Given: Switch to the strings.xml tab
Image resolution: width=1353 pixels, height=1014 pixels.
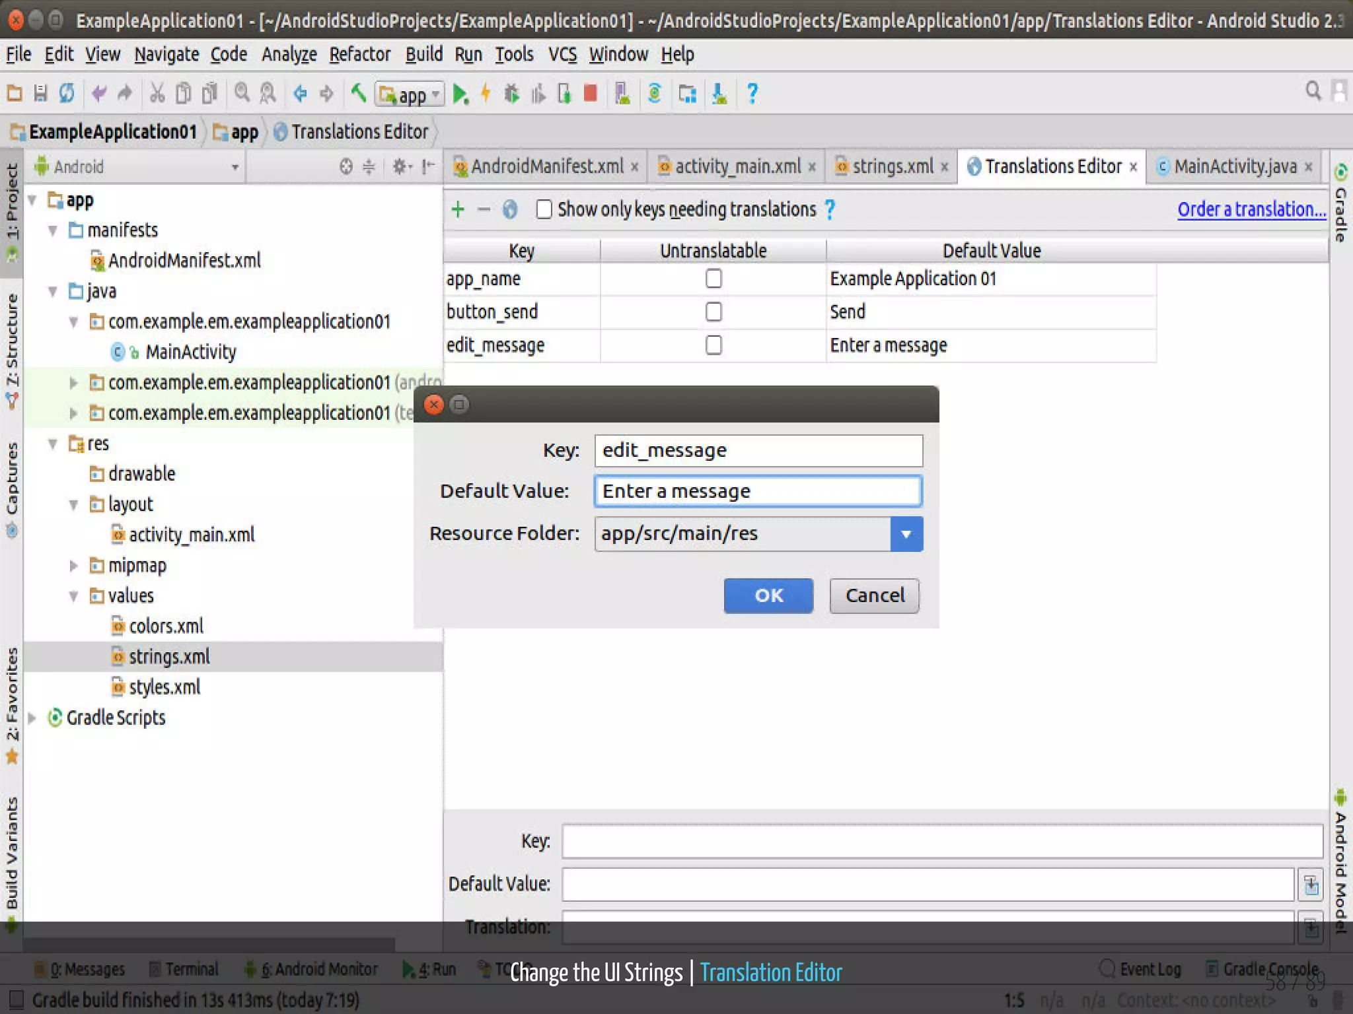Looking at the screenshot, I should pyautogui.click(x=892, y=166).
